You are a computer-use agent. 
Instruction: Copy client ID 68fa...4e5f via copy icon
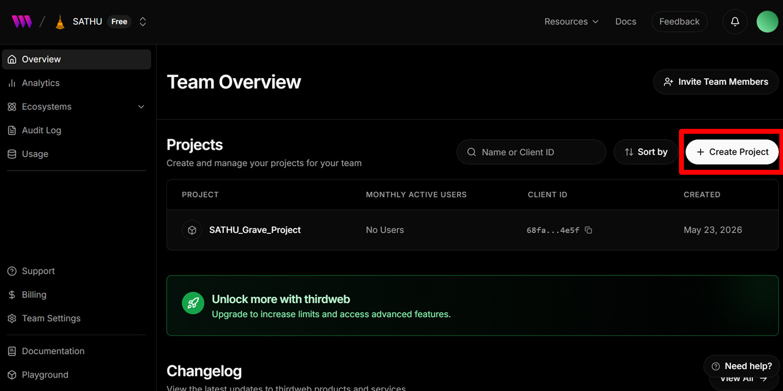click(x=588, y=230)
